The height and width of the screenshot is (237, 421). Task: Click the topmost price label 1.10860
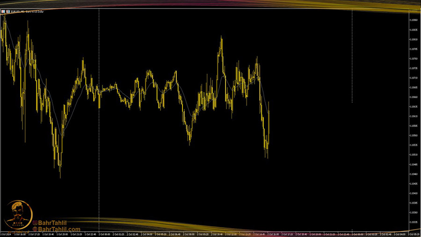(x=414, y=20)
